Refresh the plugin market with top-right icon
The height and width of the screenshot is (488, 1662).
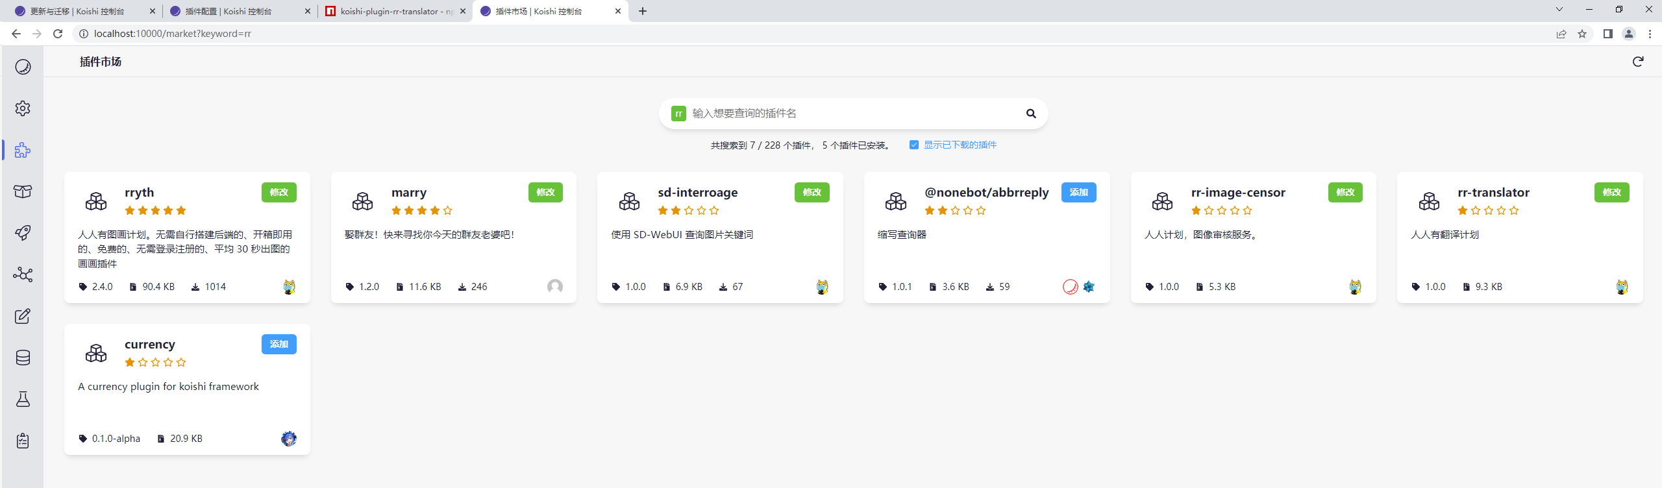pos(1638,62)
